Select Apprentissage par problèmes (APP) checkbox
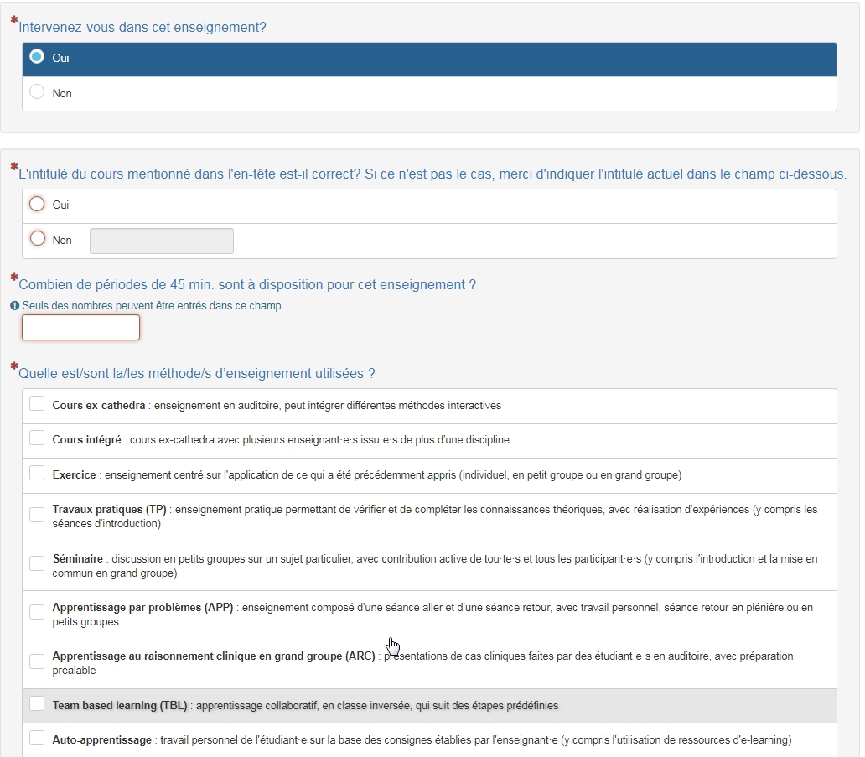This screenshot has height=757, width=865. [x=37, y=613]
